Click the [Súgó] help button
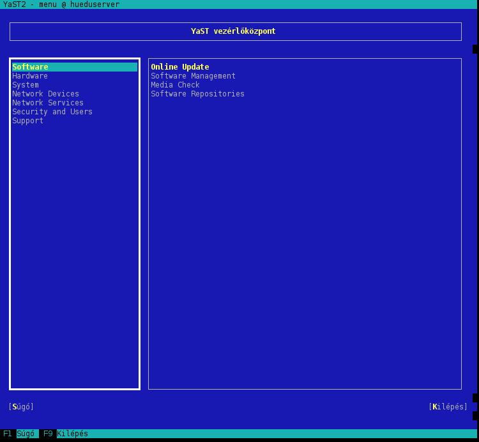The width and height of the screenshot is (479, 442). pyautogui.click(x=21, y=407)
